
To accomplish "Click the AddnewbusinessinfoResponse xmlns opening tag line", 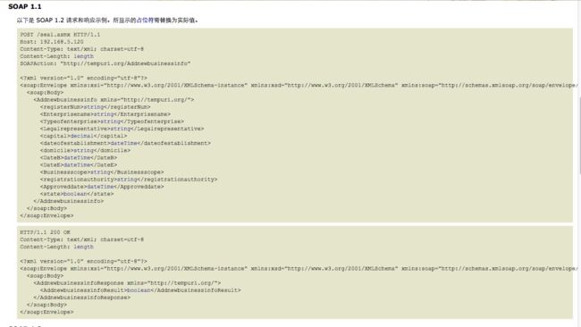I will [x=127, y=283].
